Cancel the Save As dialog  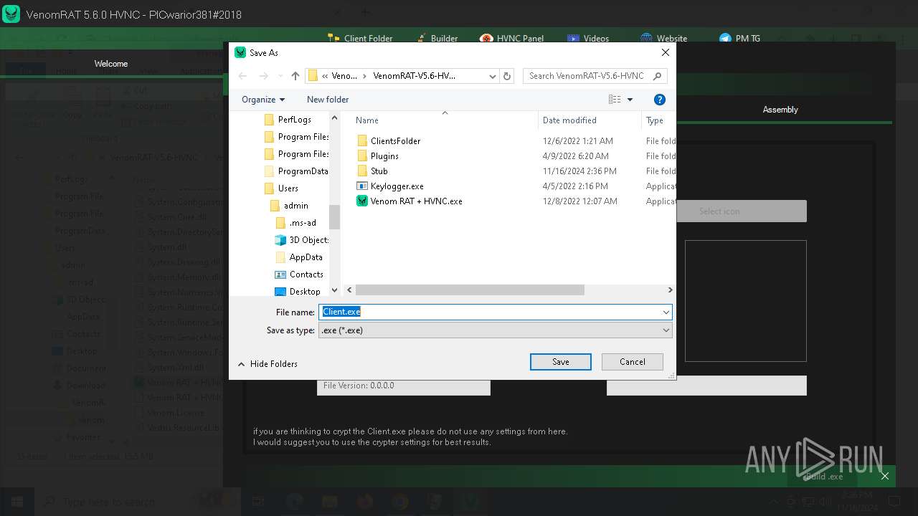click(633, 362)
